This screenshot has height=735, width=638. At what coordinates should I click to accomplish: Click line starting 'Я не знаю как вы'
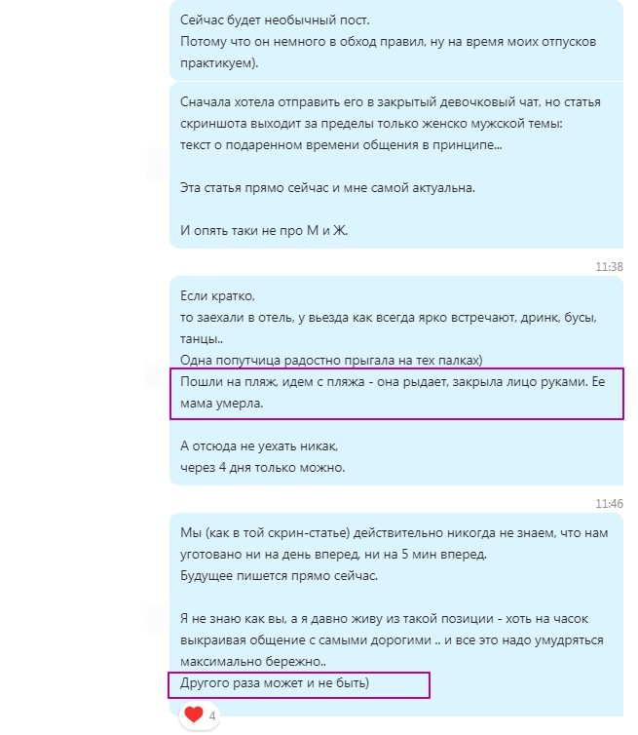384,619
